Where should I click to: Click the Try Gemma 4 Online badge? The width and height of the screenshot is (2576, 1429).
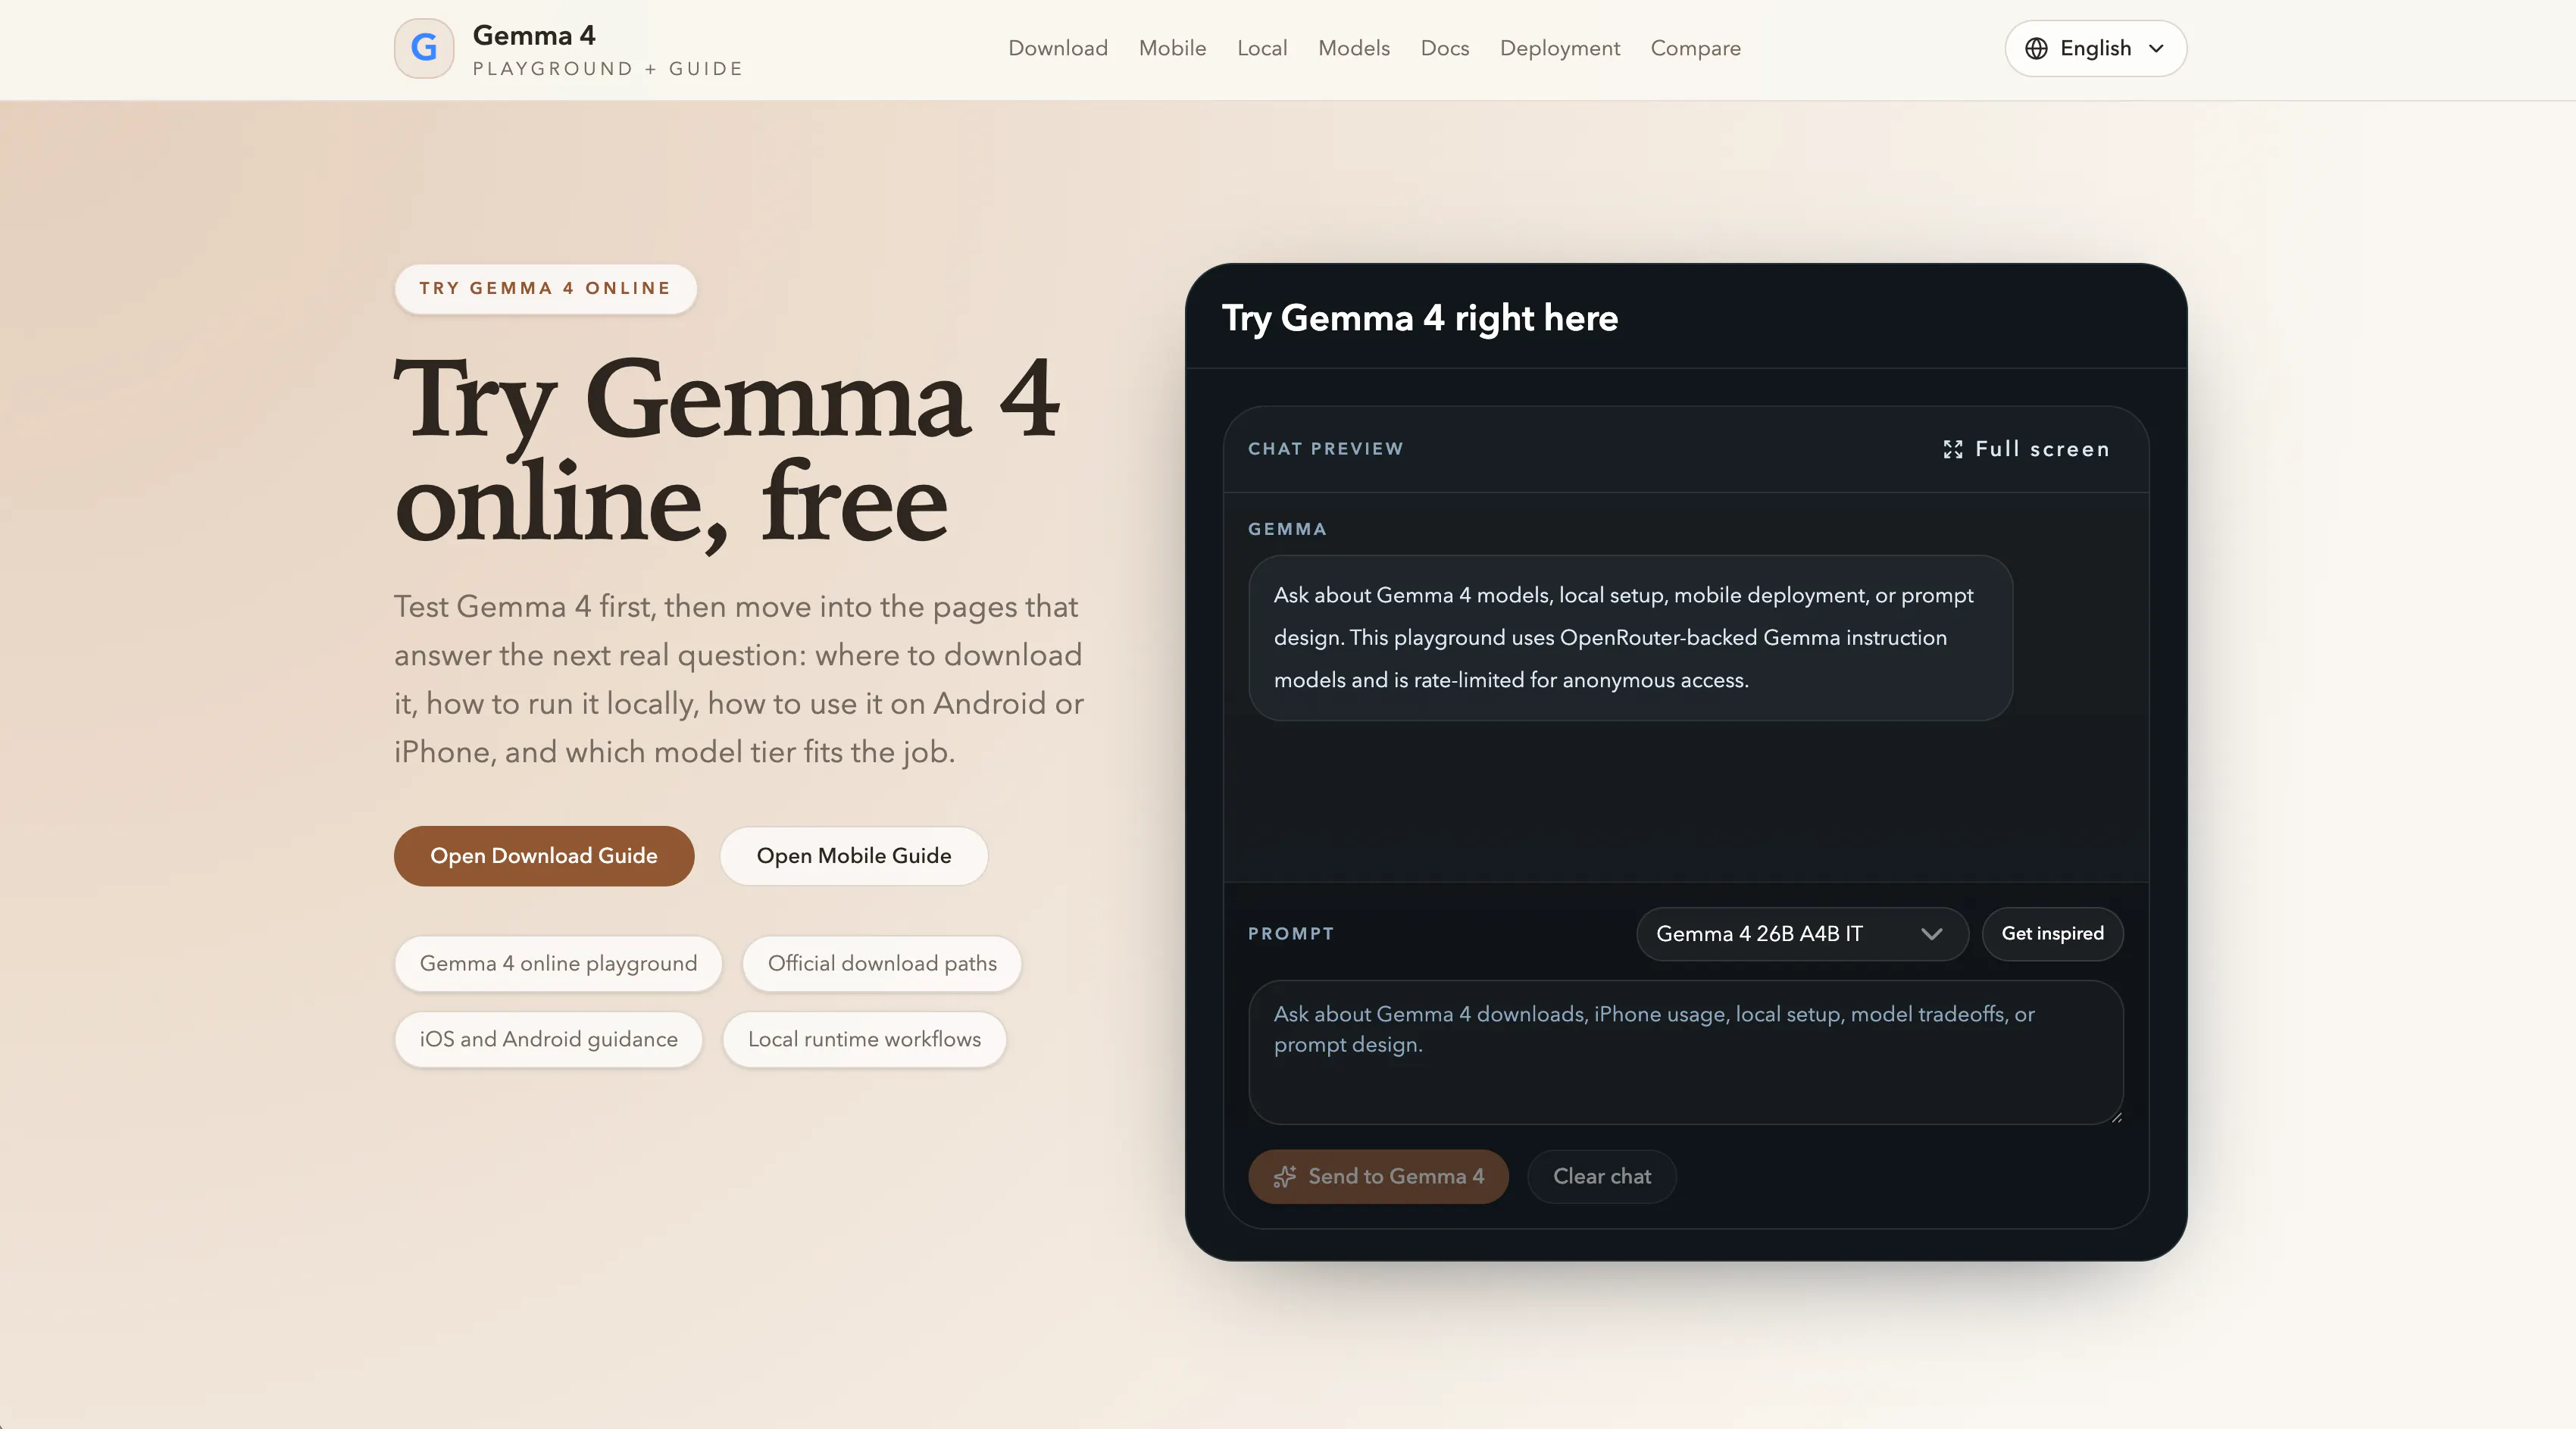pyautogui.click(x=545, y=288)
